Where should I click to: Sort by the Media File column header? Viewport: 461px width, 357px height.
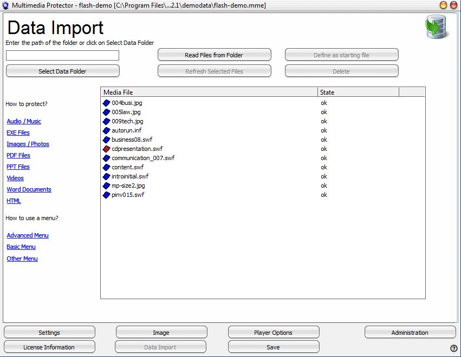click(x=209, y=92)
